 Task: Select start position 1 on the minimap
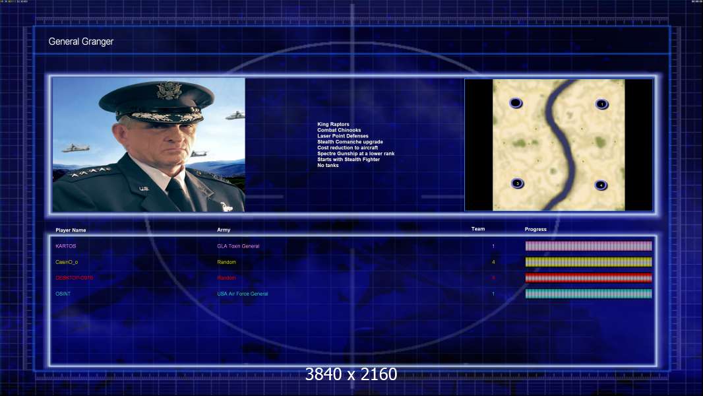coord(601,104)
